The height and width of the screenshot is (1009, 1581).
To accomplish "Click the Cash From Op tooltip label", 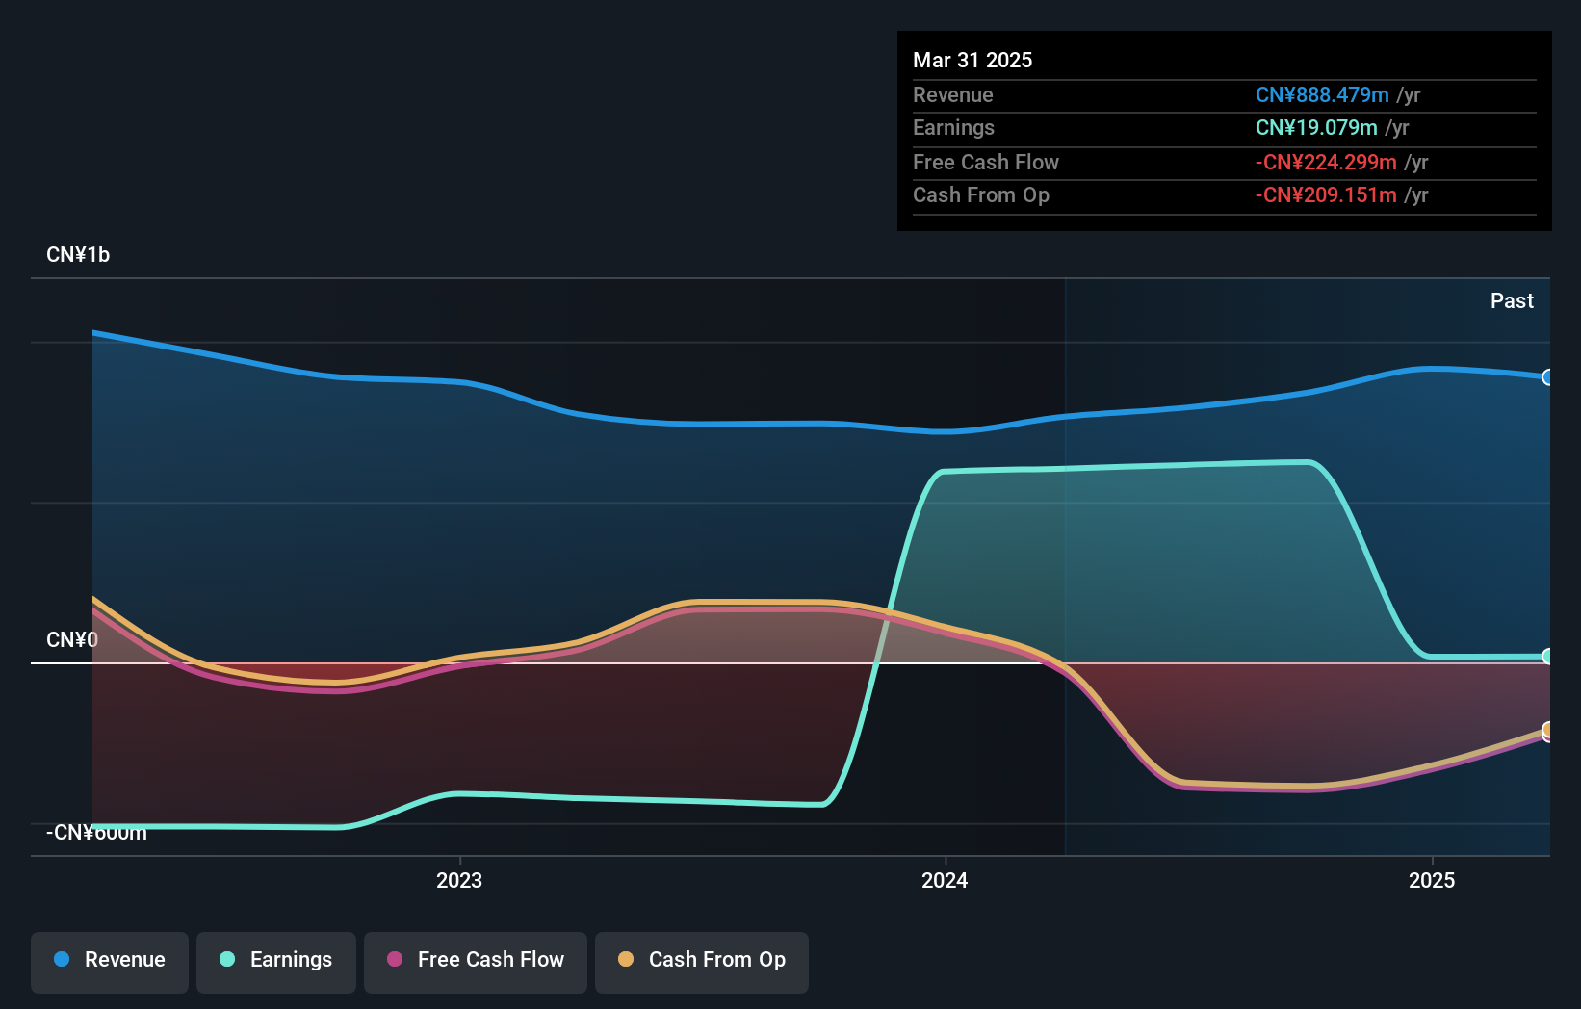I will pyautogui.click(x=981, y=194).
